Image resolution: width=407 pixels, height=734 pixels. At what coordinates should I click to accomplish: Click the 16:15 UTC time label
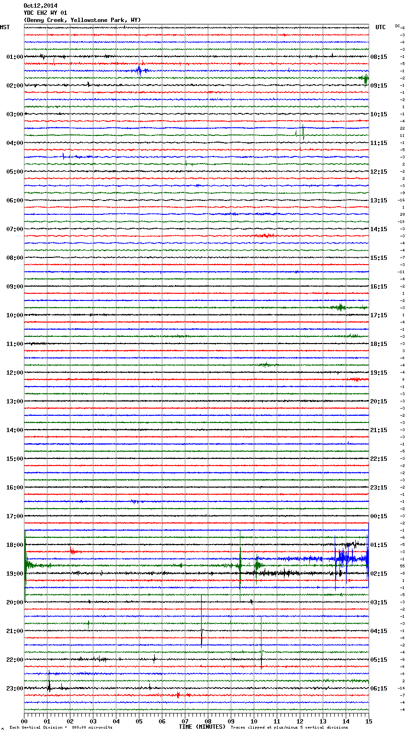click(x=379, y=287)
